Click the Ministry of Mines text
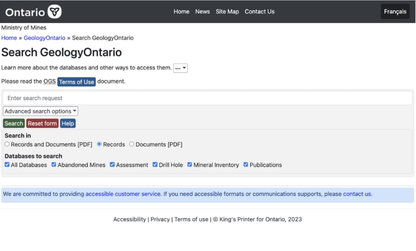This screenshot has width=416, height=251. coord(24,28)
